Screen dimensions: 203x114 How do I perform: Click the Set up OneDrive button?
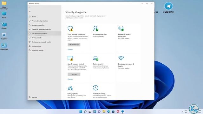74,45
